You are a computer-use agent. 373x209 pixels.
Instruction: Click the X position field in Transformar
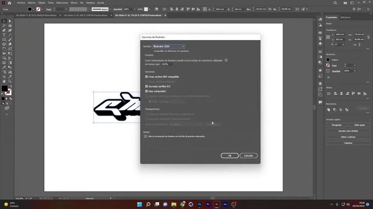coord(340,35)
